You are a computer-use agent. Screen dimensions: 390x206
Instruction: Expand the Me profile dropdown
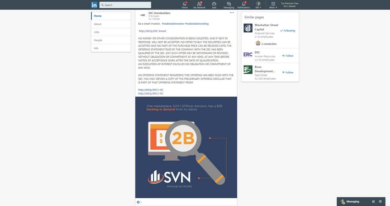coord(258,5)
